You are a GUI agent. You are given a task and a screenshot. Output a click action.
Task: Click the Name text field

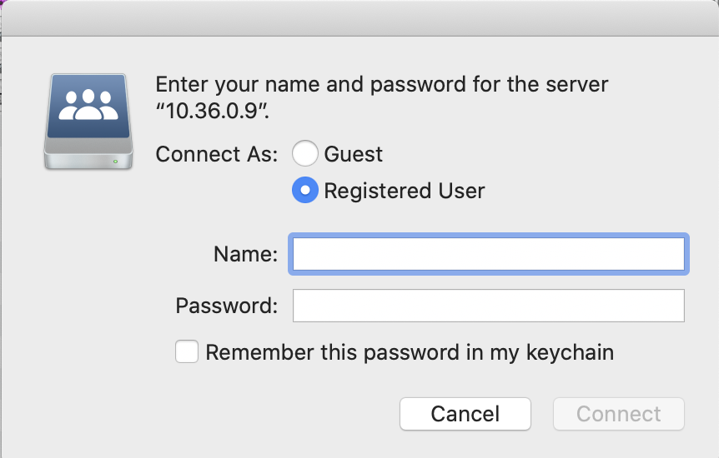coord(488,254)
